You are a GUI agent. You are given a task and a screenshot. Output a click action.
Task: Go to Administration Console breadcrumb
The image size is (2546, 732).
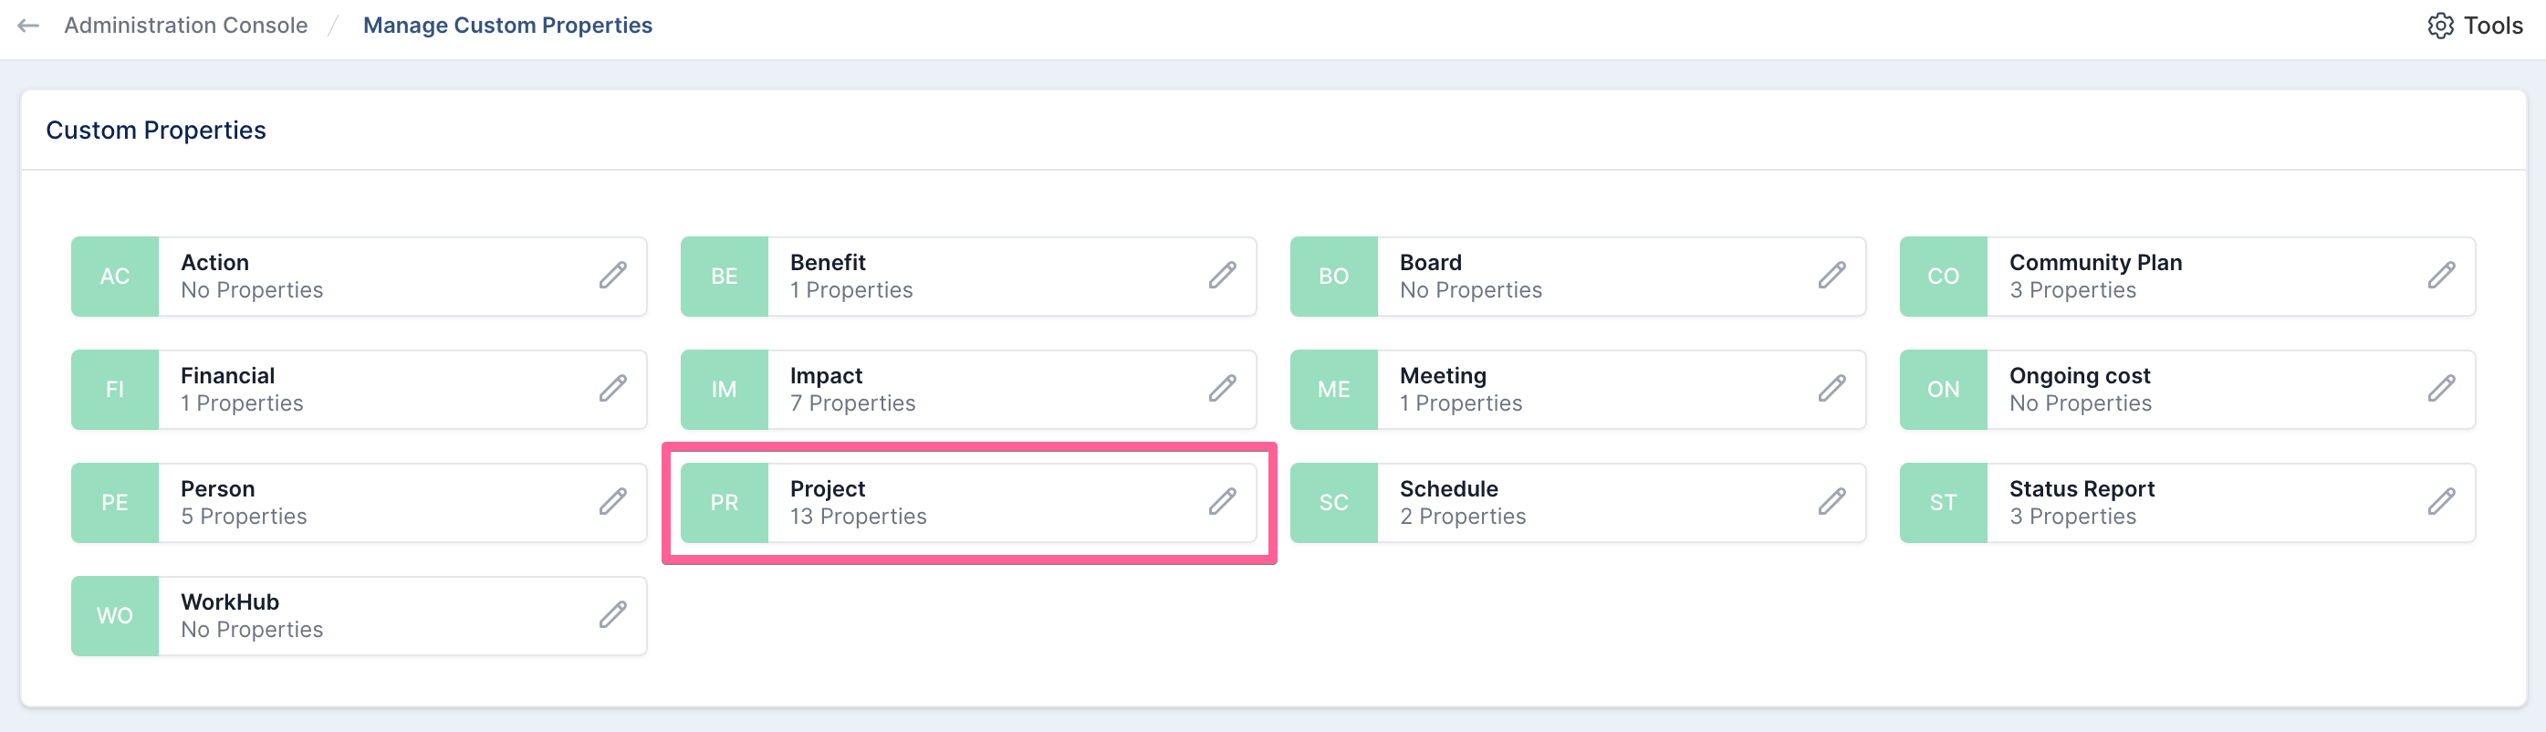tap(186, 26)
